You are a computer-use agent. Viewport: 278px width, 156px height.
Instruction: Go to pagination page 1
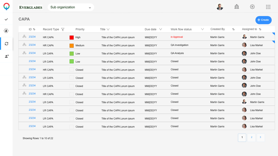242,138
